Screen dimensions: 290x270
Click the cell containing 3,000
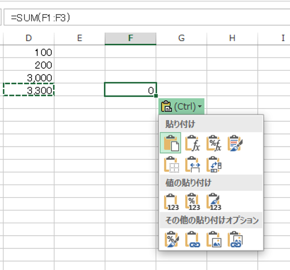(28, 77)
